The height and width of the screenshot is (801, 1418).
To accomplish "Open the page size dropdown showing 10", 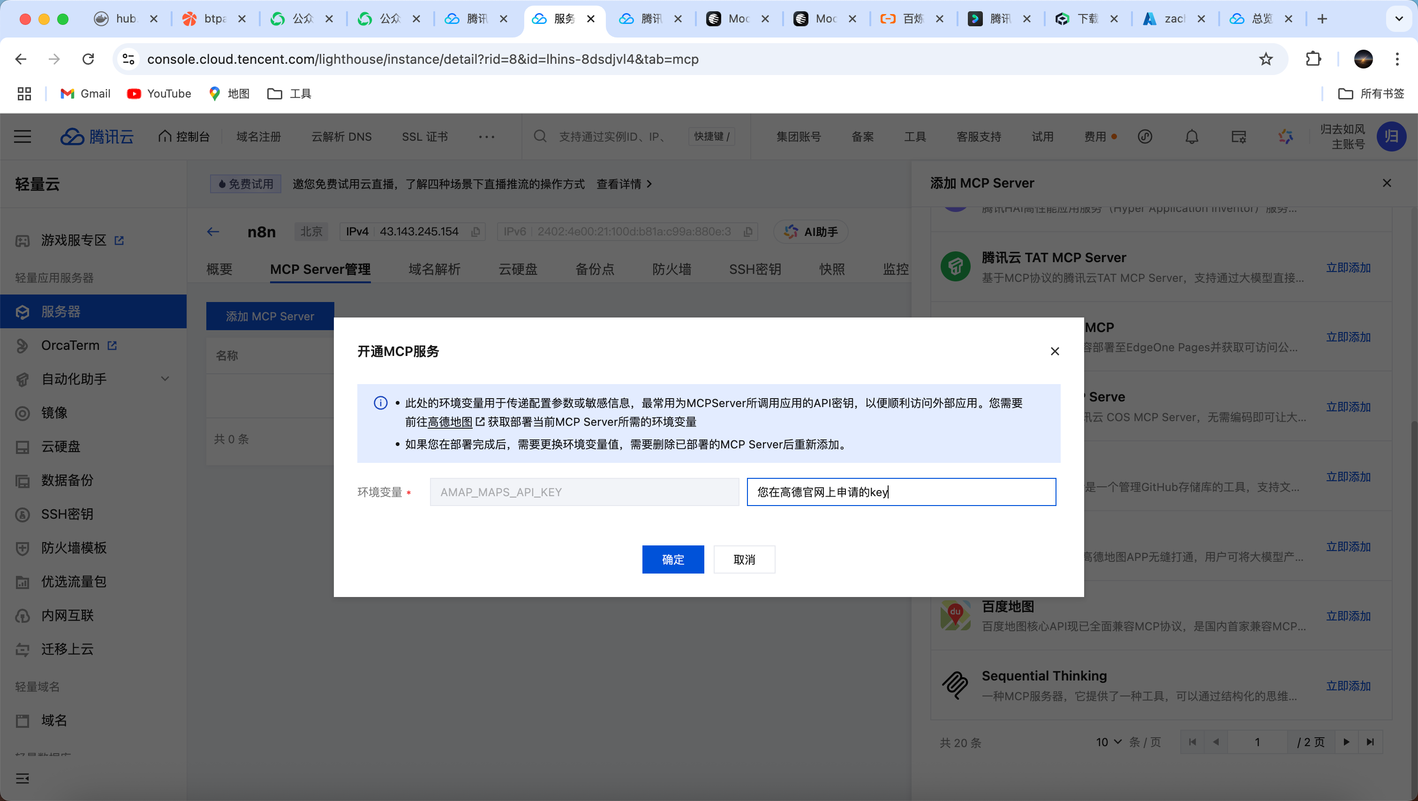I will coord(1108,742).
